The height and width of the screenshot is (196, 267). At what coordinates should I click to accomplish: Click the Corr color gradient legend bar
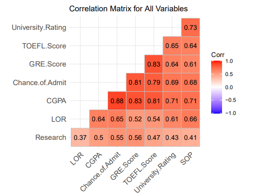(217, 87)
